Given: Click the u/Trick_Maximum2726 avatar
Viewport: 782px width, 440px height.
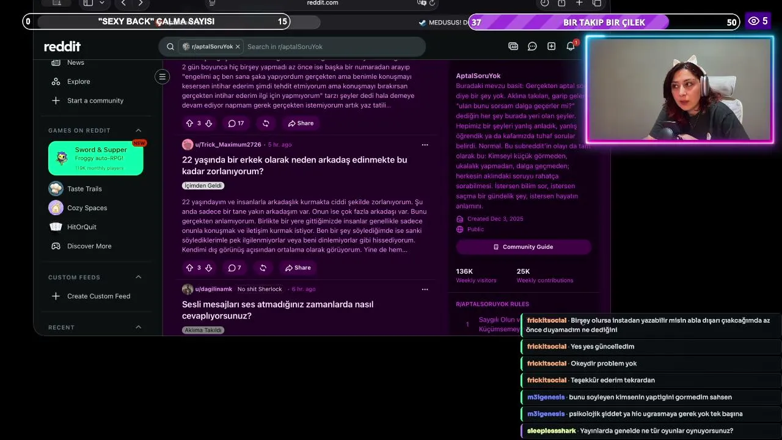Looking at the screenshot, I should pyautogui.click(x=188, y=145).
